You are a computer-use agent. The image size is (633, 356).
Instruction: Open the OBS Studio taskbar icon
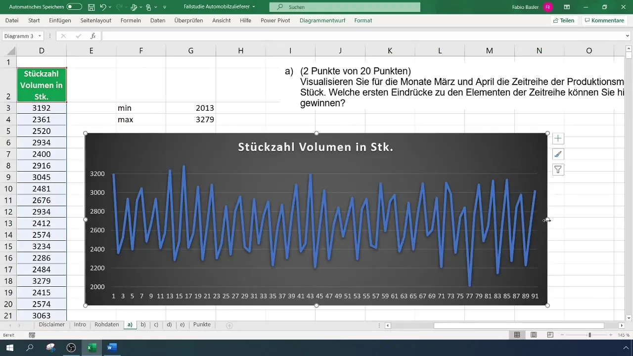(71, 348)
